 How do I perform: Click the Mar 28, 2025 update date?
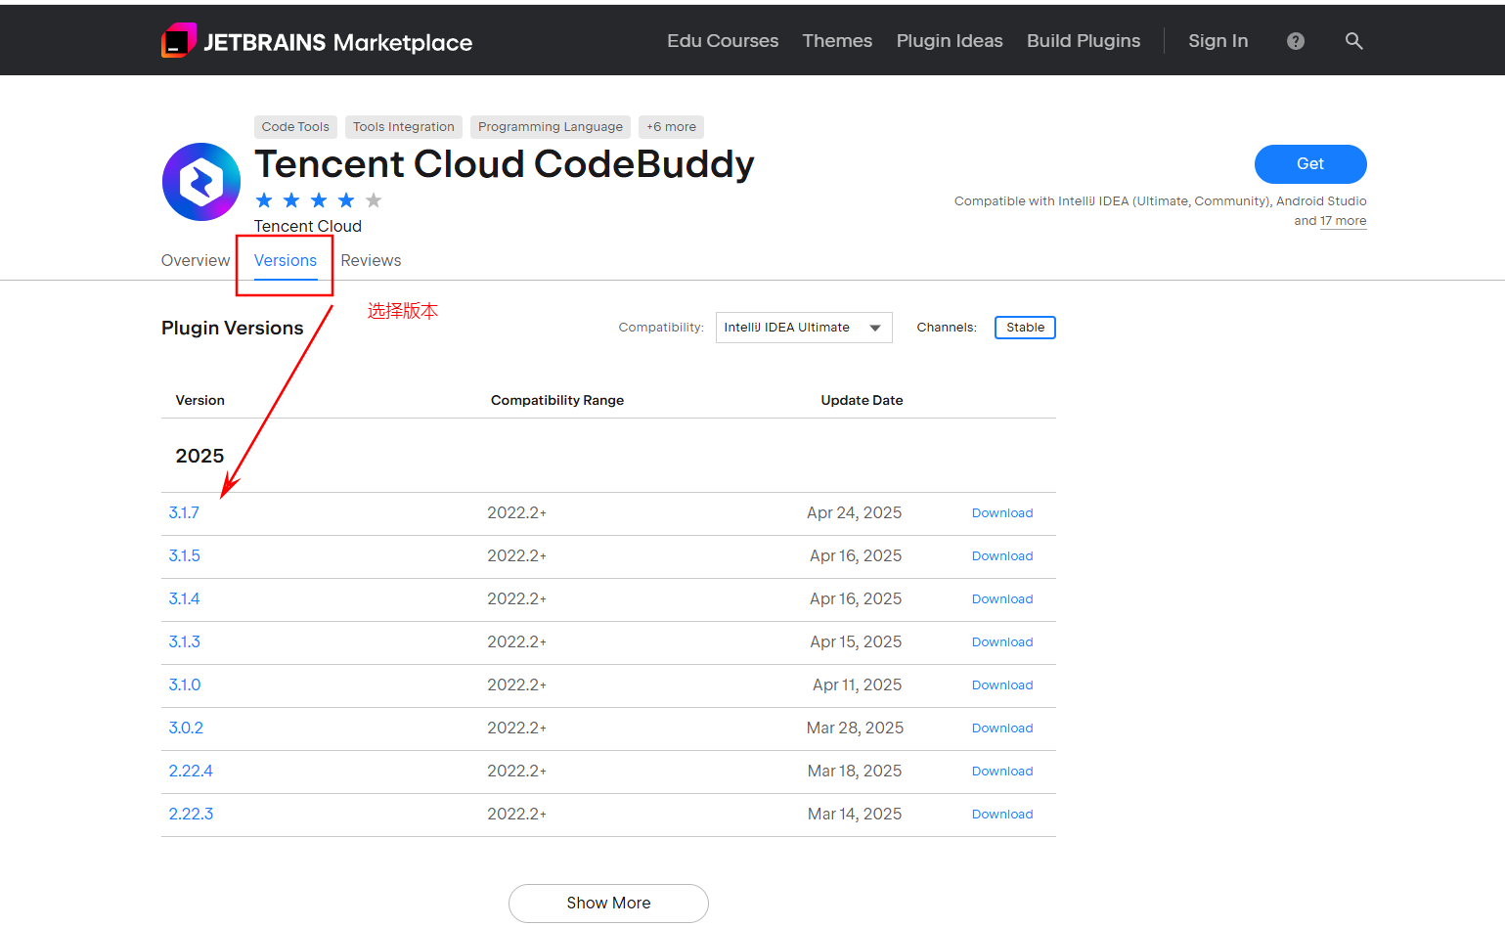[x=855, y=728]
